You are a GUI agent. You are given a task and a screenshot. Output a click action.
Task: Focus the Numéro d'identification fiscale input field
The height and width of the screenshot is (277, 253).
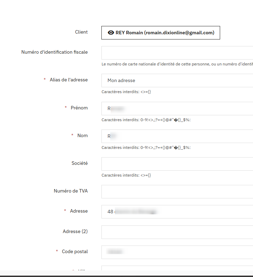coord(177,53)
